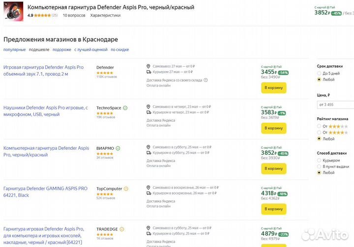Click the courier truck icon in TechnoSpace row
Image resolution: width=354 pixels, height=247 pixels.
[x=148, y=112]
